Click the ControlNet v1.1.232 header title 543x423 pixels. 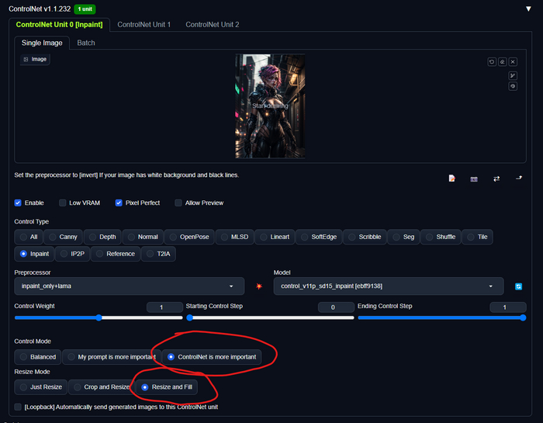pos(40,9)
